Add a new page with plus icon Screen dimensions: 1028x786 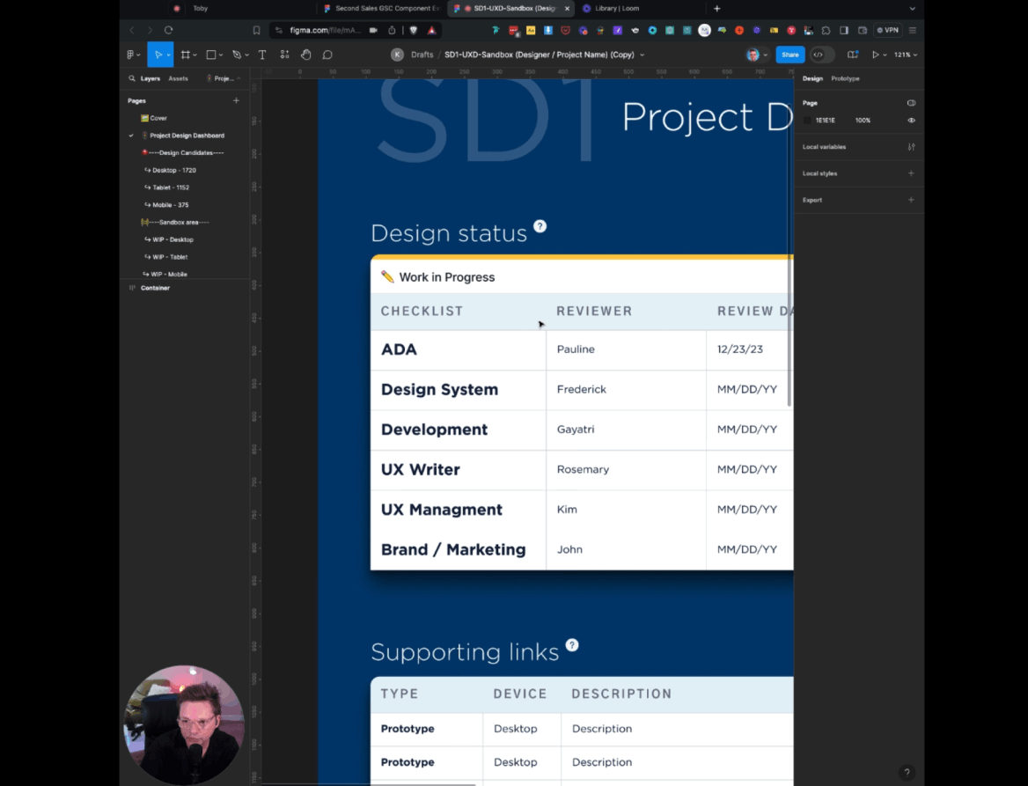coord(236,101)
